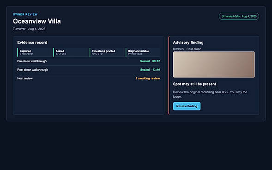This screenshot has width=272, height=170.
Task: Select the Pre-clean walkthrough row
Action: pyautogui.click(x=89, y=61)
